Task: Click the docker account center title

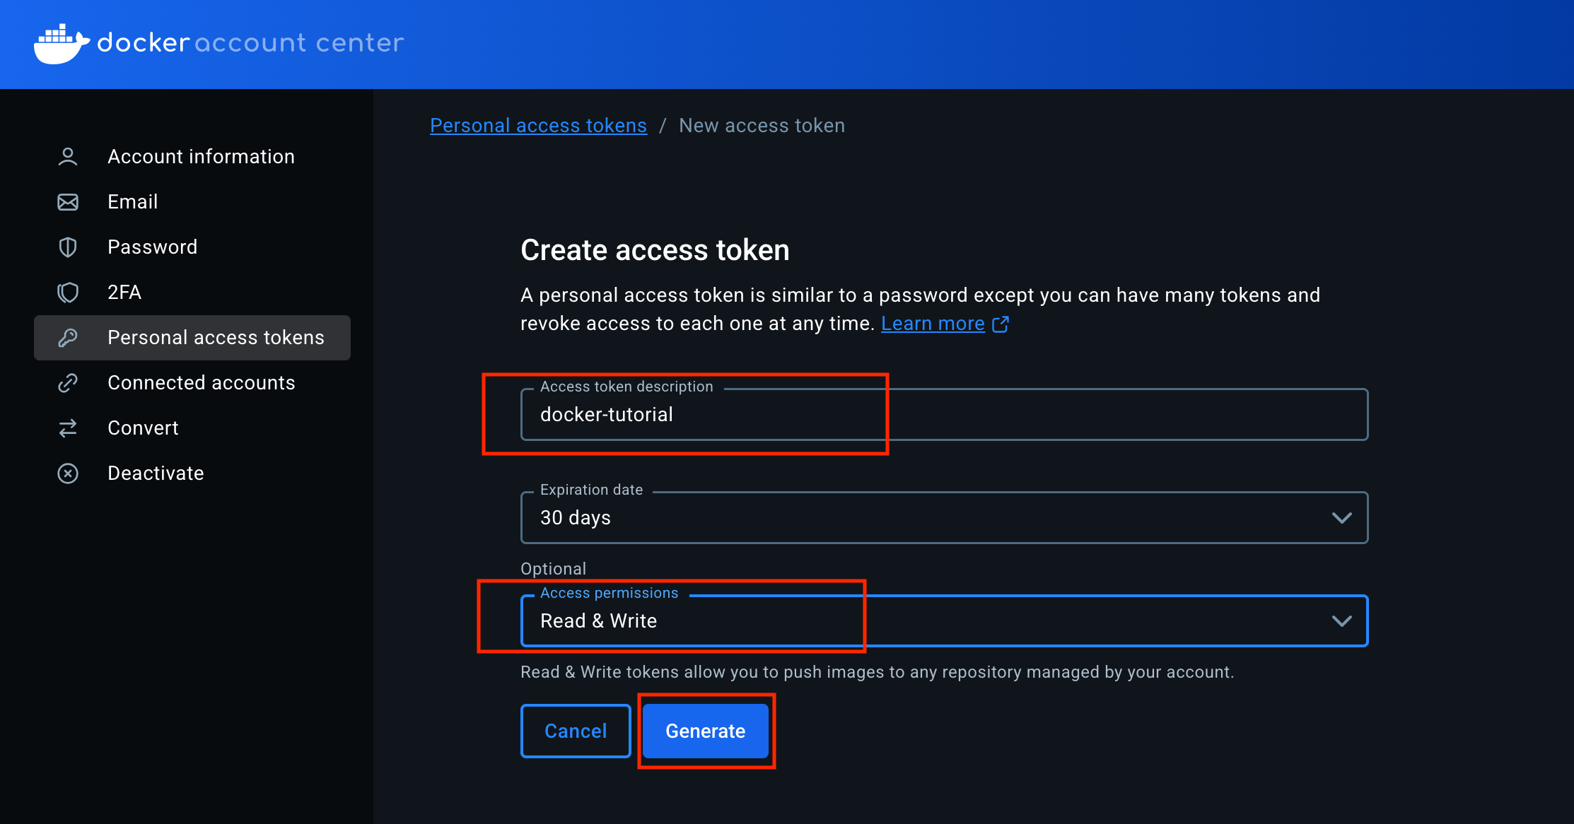Action: [x=251, y=43]
